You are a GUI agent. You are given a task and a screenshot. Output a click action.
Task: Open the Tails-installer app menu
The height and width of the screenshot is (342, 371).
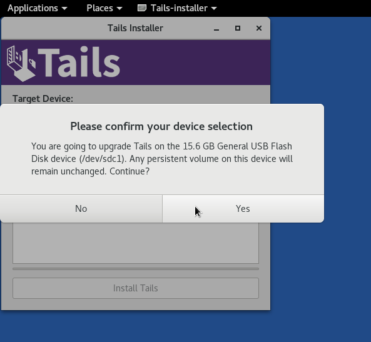click(x=177, y=8)
